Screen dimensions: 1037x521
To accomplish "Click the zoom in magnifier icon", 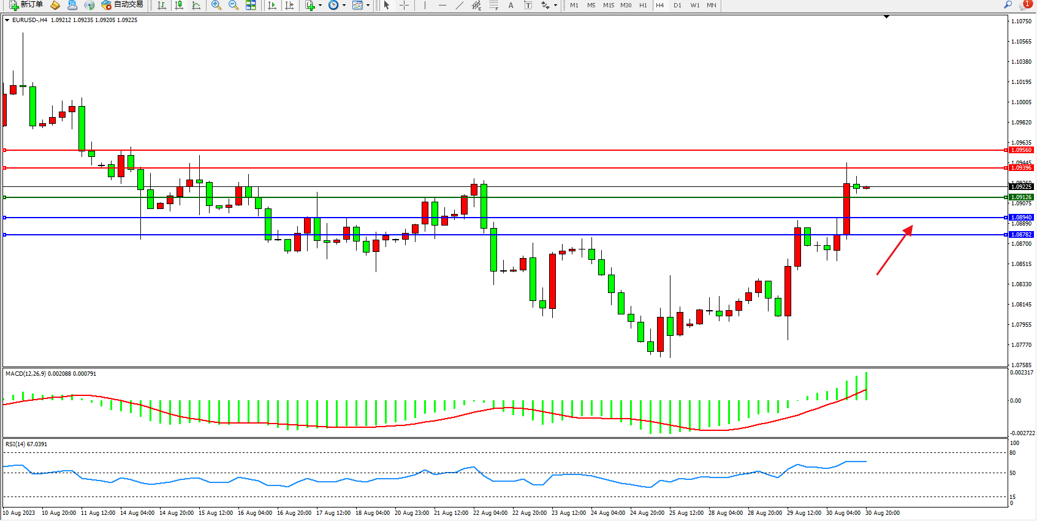I will coord(216,6).
